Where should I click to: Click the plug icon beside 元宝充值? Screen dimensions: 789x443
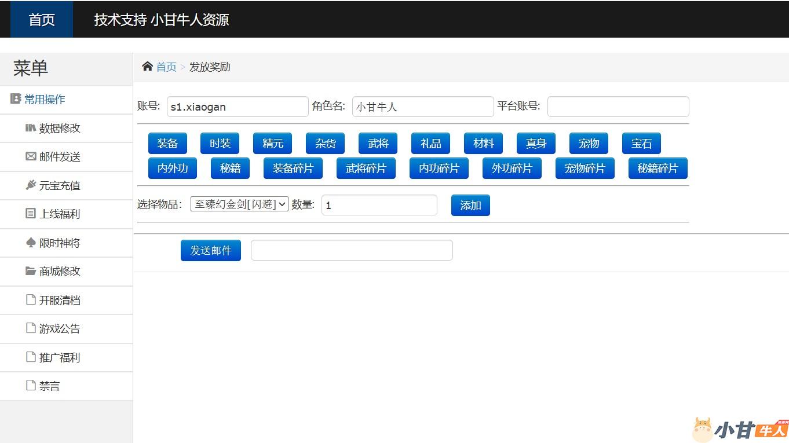[31, 185]
